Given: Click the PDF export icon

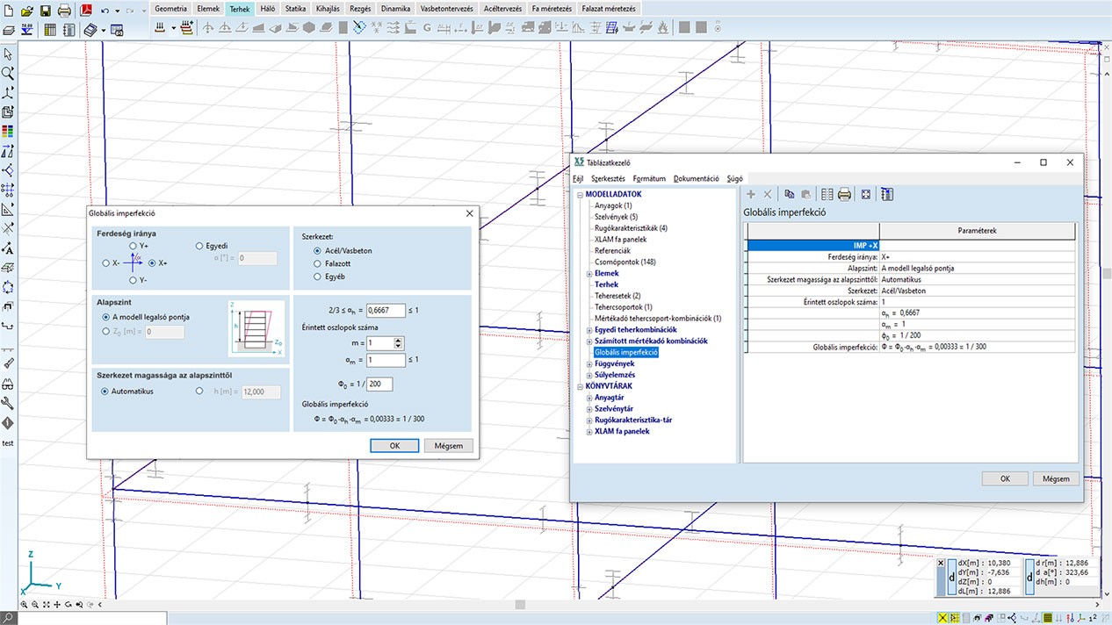Looking at the screenshot, I should click(87, 10).
